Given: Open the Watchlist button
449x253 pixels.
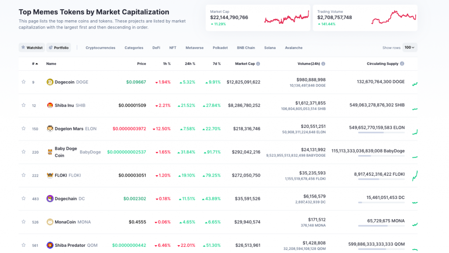Looking at the screenshot, I should pyautogui.click(x=32, y=47).
